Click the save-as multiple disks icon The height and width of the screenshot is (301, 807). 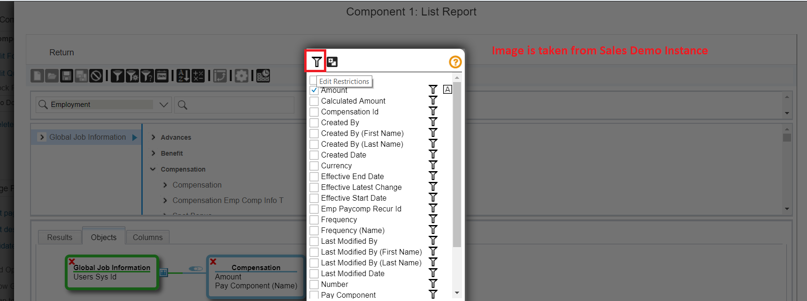pyautogui.click(x=81, y=75)
